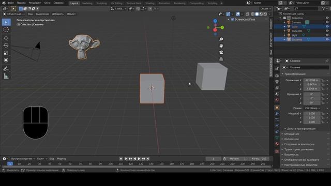Select the Move tool
The height and width of the screenshot is (186, 331).
click(6, 38)
